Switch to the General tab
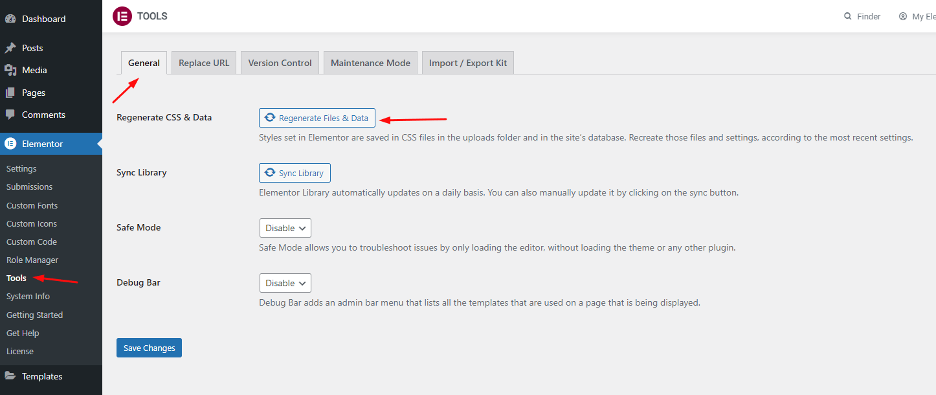This screenshot has height=395, width=936. 144,63
